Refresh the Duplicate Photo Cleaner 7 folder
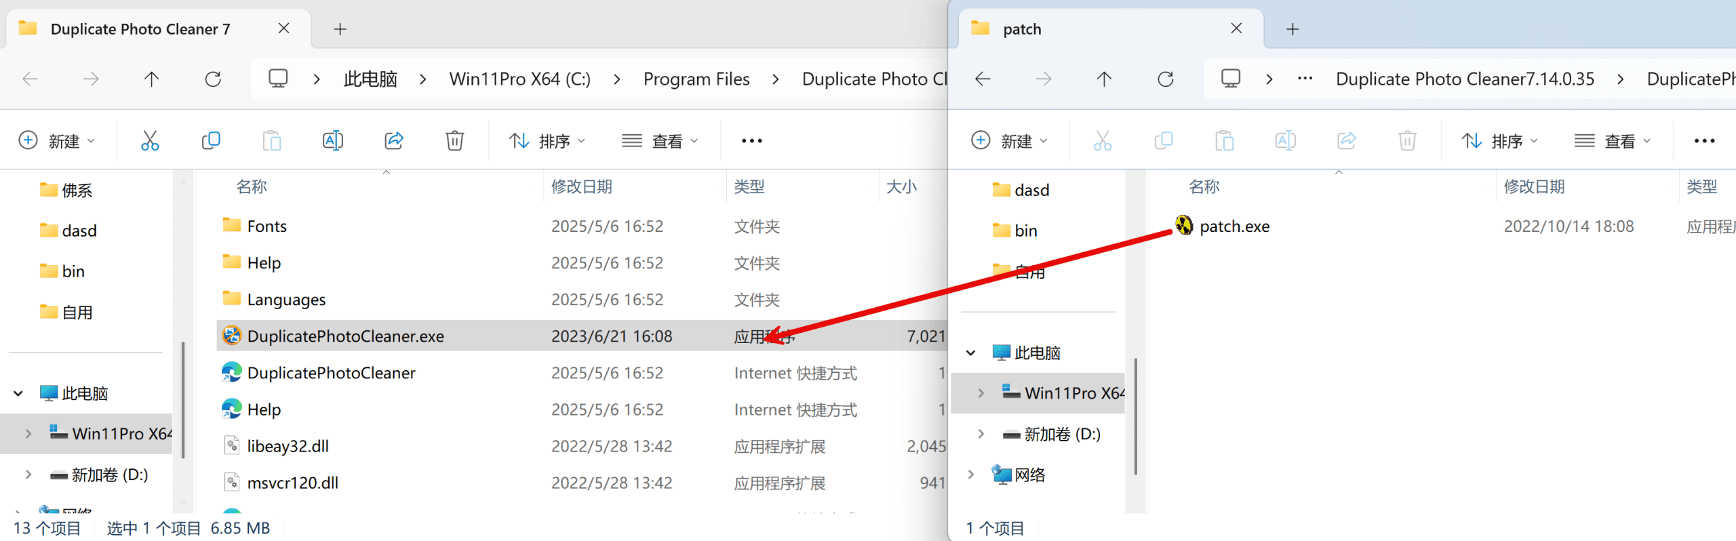 click(x=213, y=79)
